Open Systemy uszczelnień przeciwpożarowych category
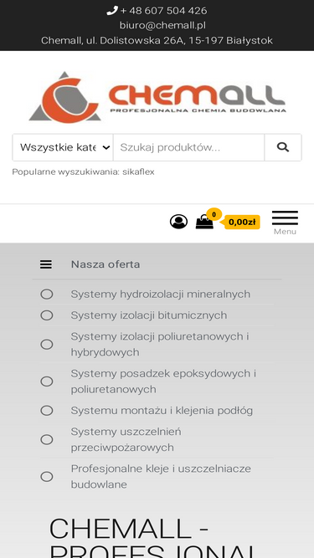The image size is (314, 558). tap(126, 439)
